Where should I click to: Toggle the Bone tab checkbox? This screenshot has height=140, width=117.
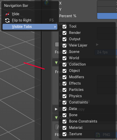pyautogui.click(x=64, y=115)
